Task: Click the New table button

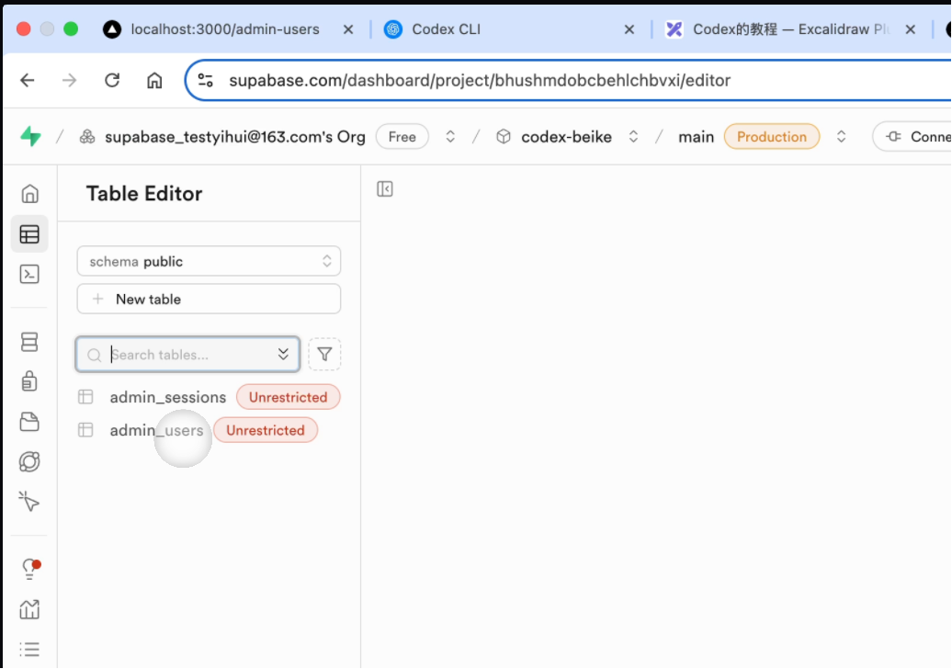Action: [209, 300]
